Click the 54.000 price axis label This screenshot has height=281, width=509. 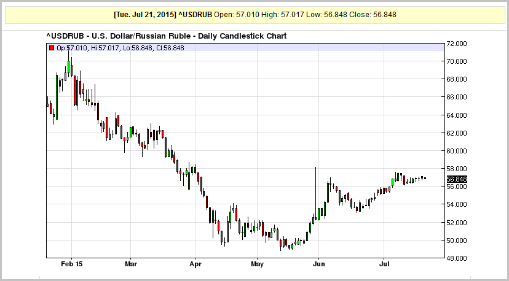[457, 204]
